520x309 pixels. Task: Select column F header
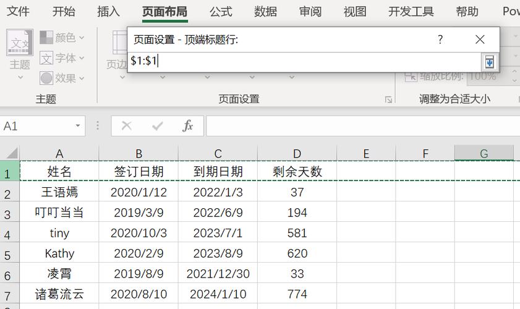point(425,153)
